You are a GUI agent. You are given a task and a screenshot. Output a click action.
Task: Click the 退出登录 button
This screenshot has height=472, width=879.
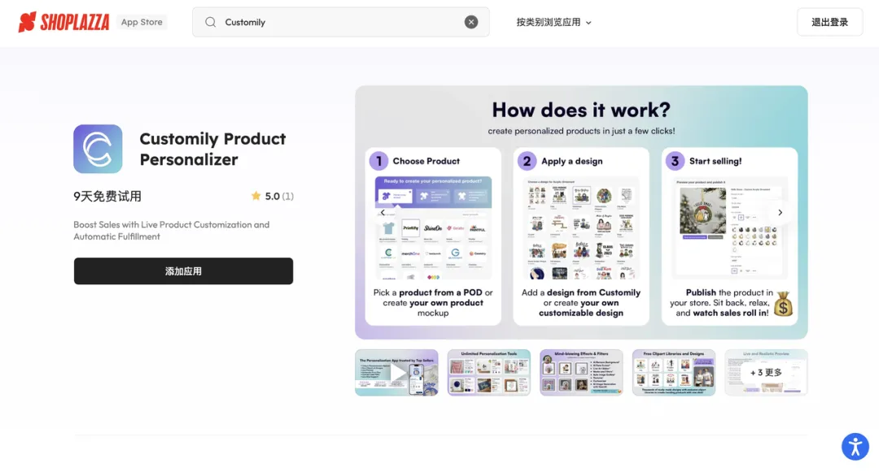(829, 22)
